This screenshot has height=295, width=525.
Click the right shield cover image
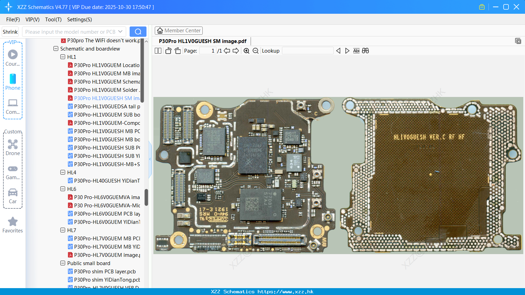click(x=431, y=176)
